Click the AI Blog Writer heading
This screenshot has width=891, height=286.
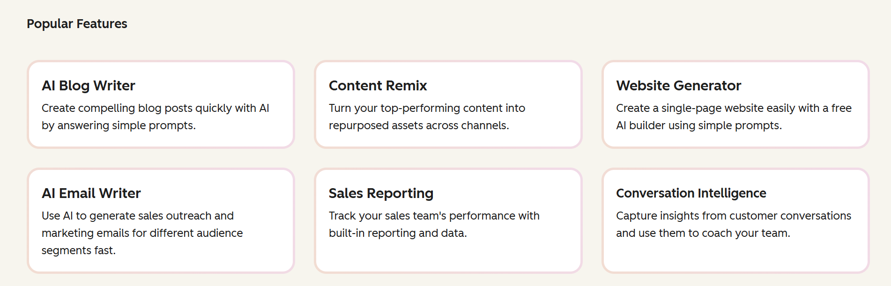point(89,86)
